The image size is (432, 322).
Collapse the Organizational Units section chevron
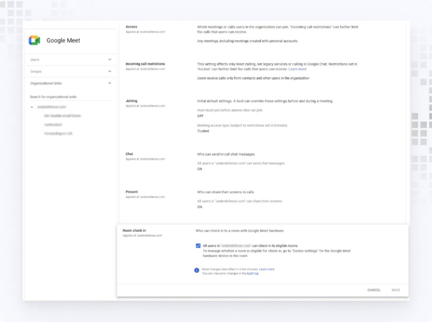pyautogui.click(x=110, y=83)
